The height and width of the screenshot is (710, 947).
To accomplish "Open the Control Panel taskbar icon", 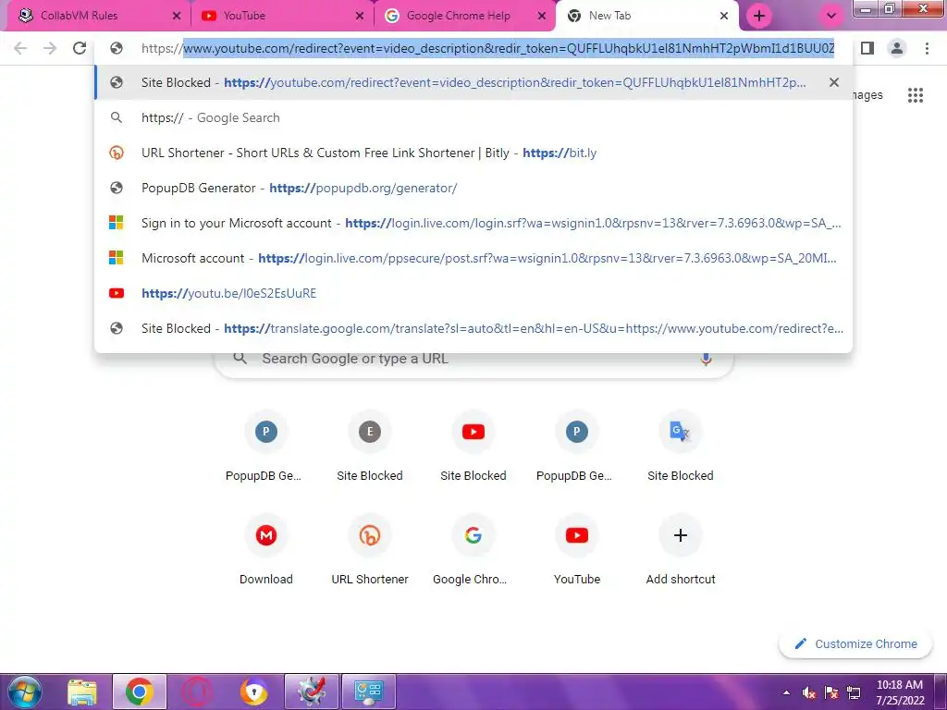I will (x=369, y=692).
